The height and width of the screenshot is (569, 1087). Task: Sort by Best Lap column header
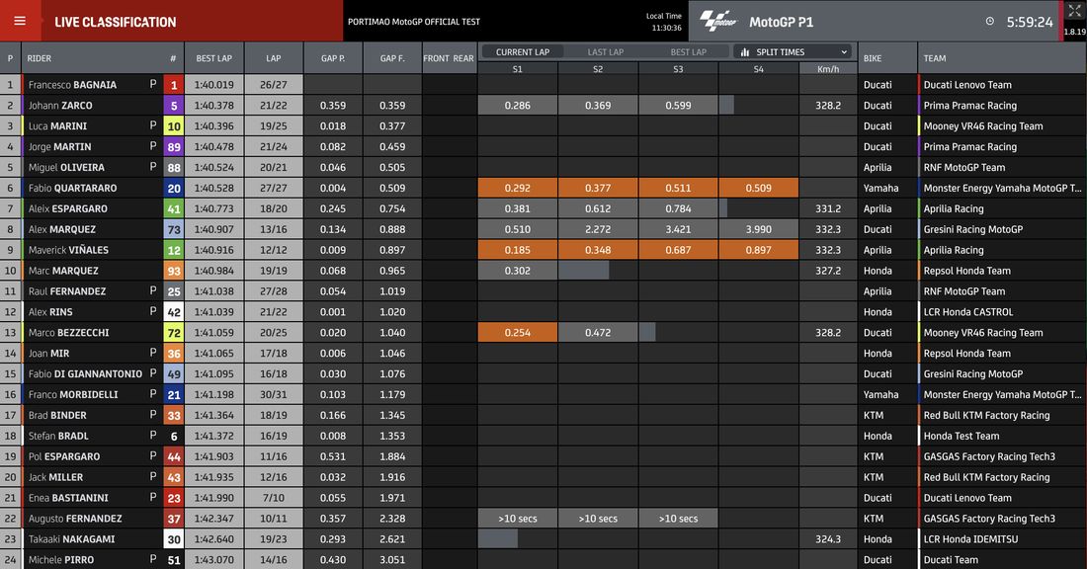point(213,58)
